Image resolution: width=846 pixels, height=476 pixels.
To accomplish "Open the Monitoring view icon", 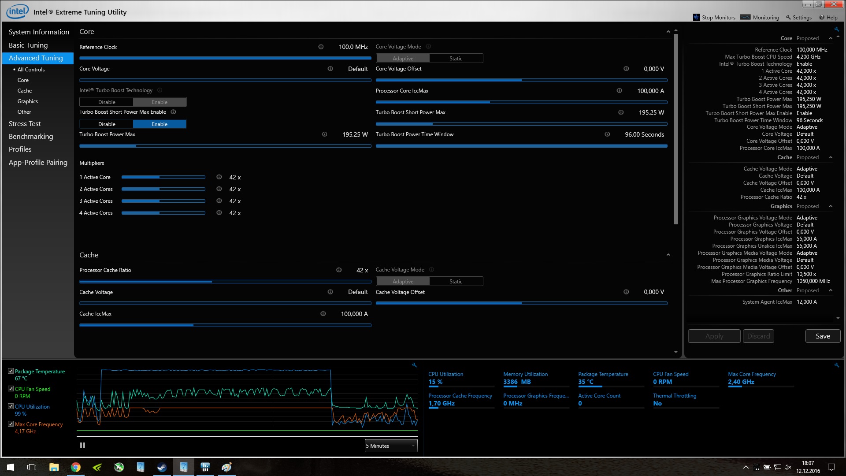I will tap(745, 17).
